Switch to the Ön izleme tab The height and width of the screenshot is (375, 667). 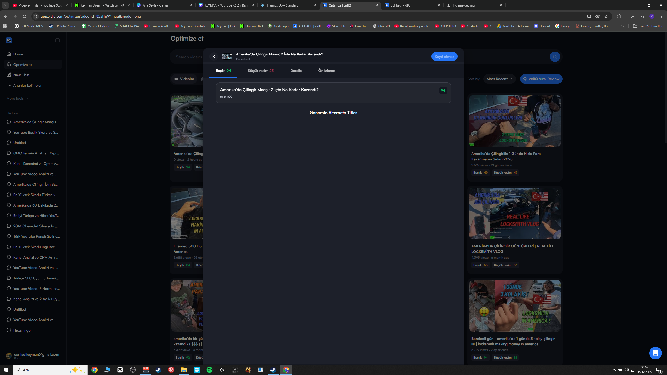[x=326, y=71]
